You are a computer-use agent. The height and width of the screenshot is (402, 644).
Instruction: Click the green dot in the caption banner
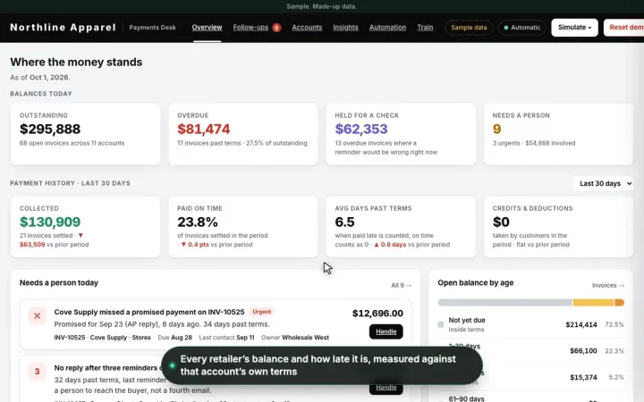[x=172, y=365]
